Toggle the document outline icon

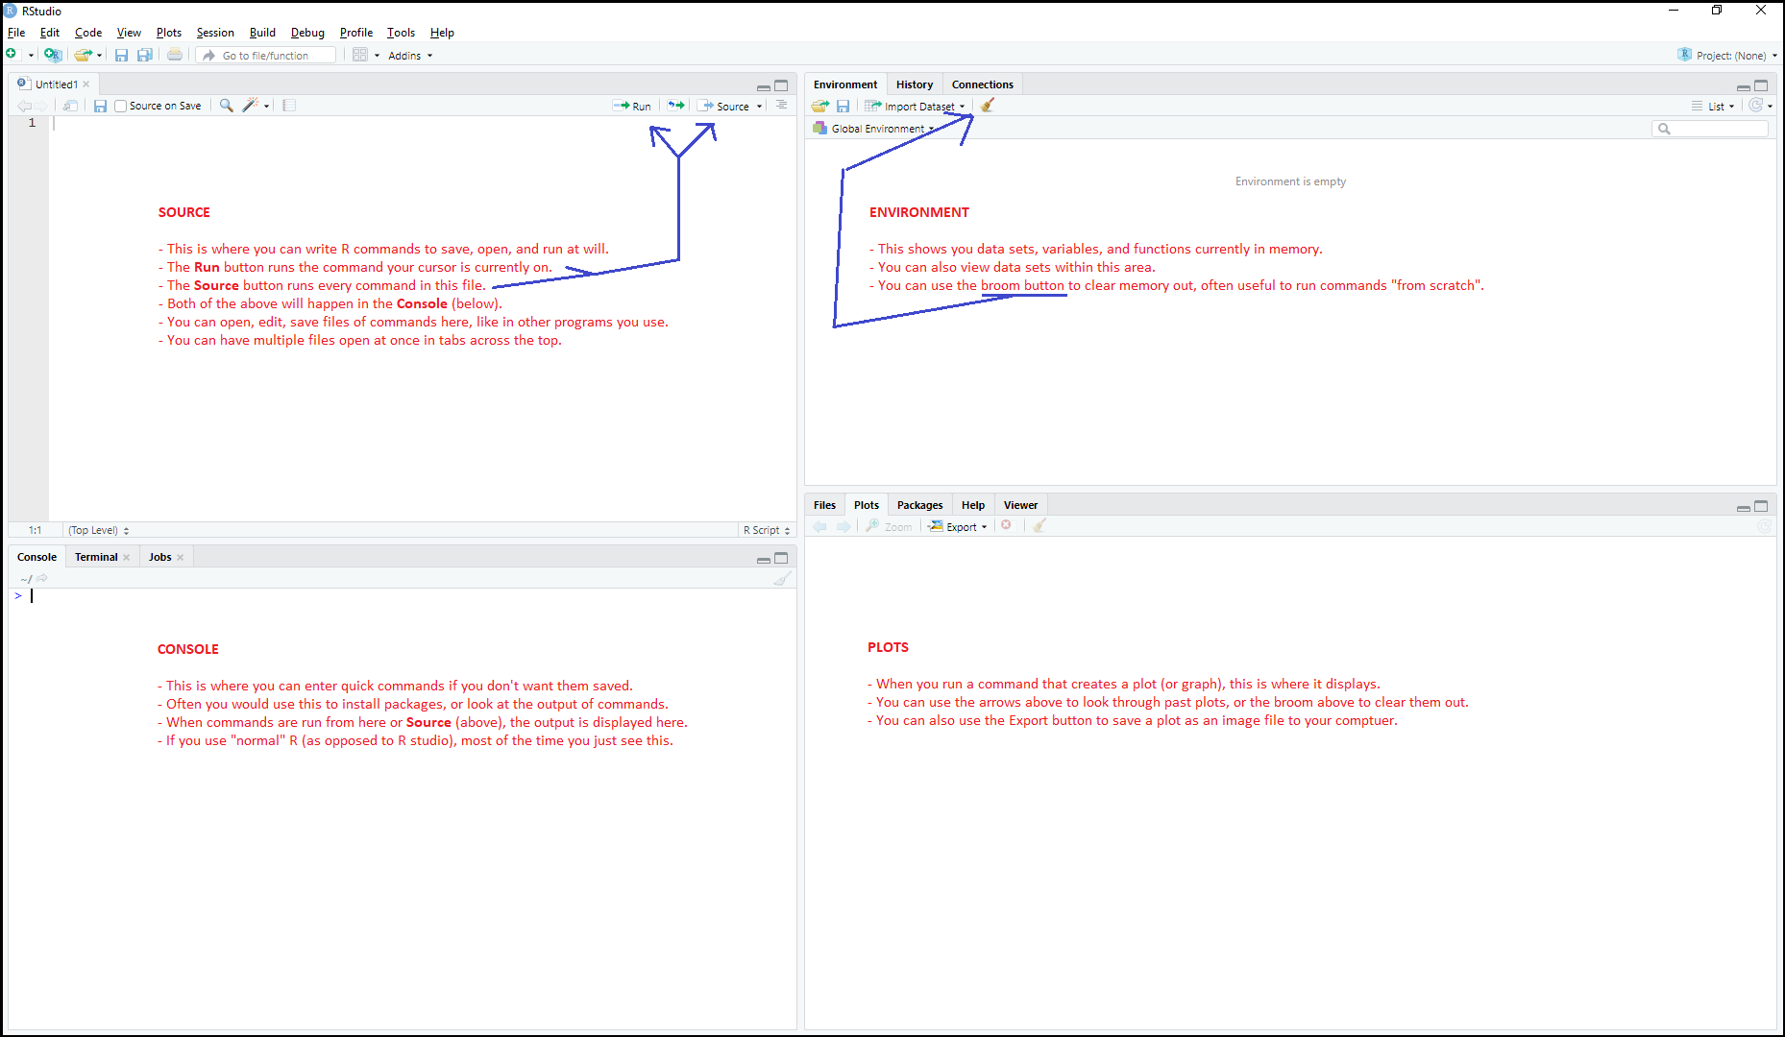(x=781, y=105)
